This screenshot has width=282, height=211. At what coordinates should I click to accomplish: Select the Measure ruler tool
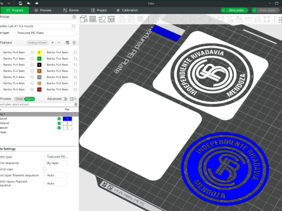click(248, 19)
